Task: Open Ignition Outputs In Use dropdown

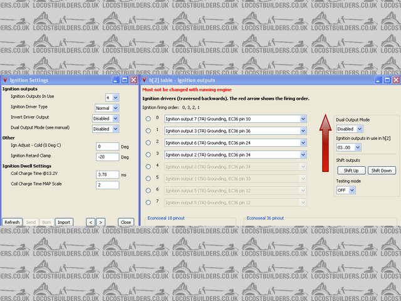Action: pyautogui.click(x=112, y=98)
